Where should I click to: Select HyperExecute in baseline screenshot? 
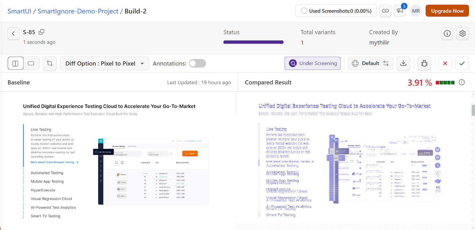pyautogui.click(x=43, y=190)
